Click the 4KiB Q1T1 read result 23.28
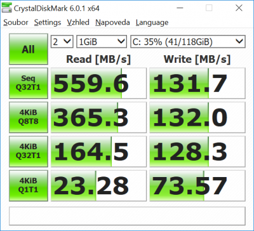The image size is (254, 231). tap(98, 186)
